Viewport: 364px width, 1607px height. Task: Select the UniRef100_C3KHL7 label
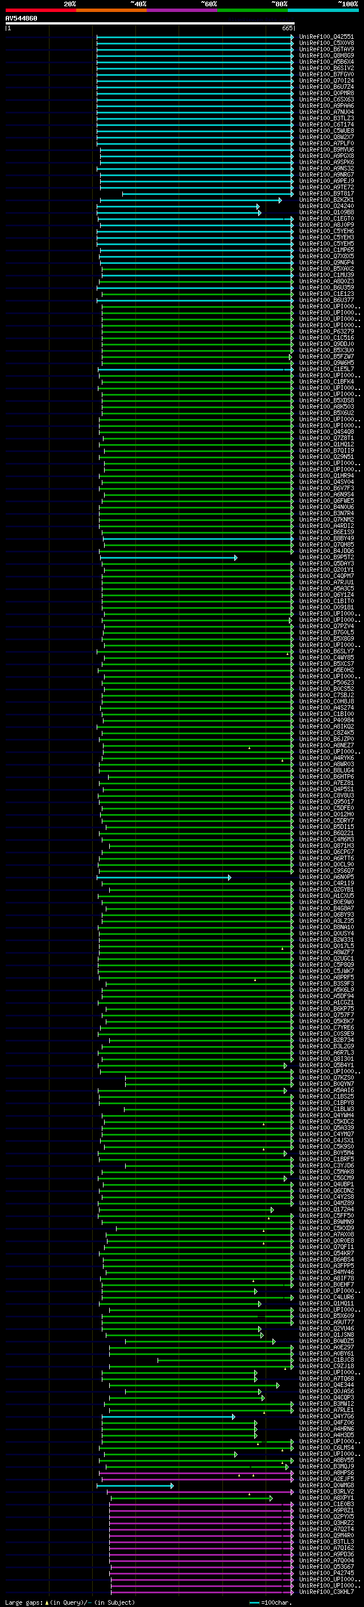tap(326, 1592)
